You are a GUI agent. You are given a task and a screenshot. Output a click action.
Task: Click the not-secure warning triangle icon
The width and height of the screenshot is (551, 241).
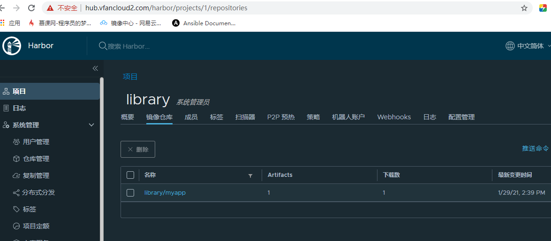(x=50, y=7)
